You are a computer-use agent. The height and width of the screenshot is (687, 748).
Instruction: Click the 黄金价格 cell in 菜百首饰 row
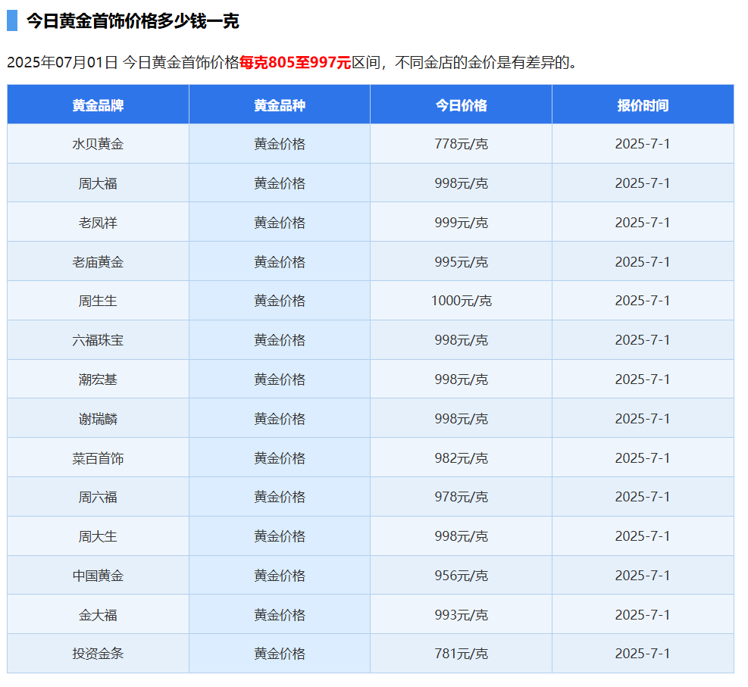point(280,458)
